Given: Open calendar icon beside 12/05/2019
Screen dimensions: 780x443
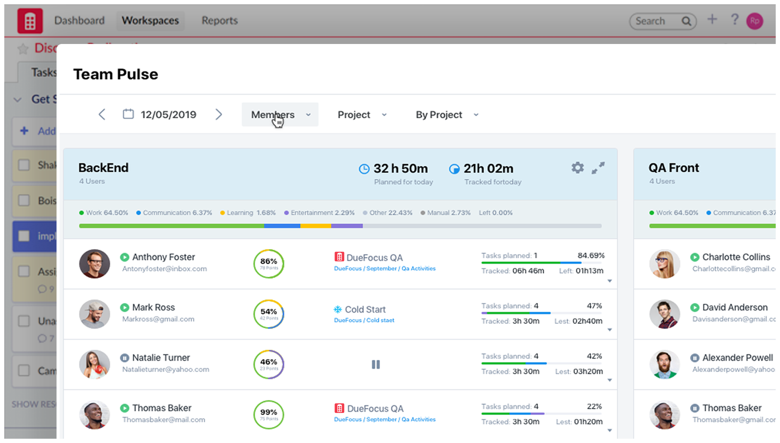Looking at the screenshot, I should coord(128,114).
